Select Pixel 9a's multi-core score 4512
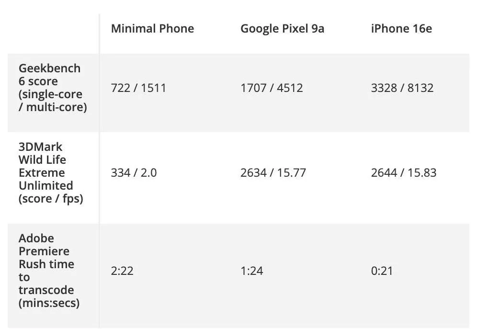This screenshot has width=477, height=329. pyautogui.click(x=290, y=88)
